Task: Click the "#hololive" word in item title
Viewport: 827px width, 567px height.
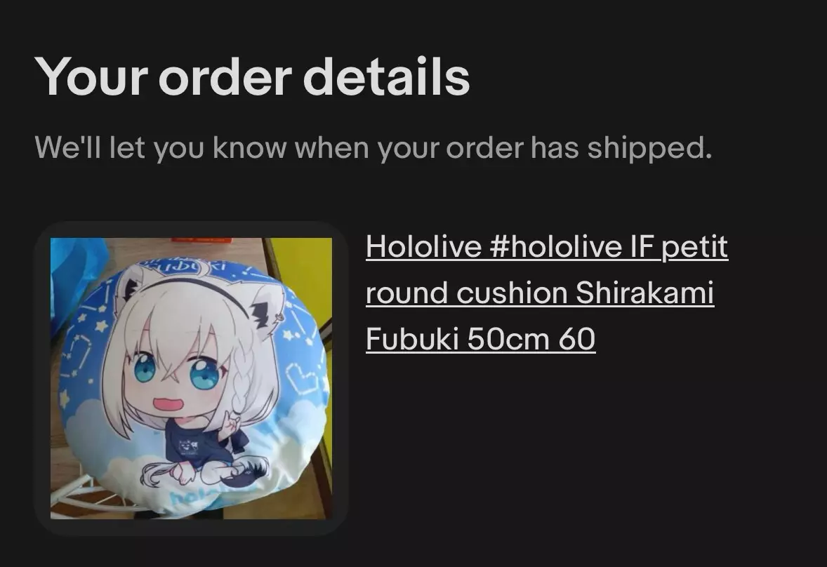Action: tap(556, 246)
